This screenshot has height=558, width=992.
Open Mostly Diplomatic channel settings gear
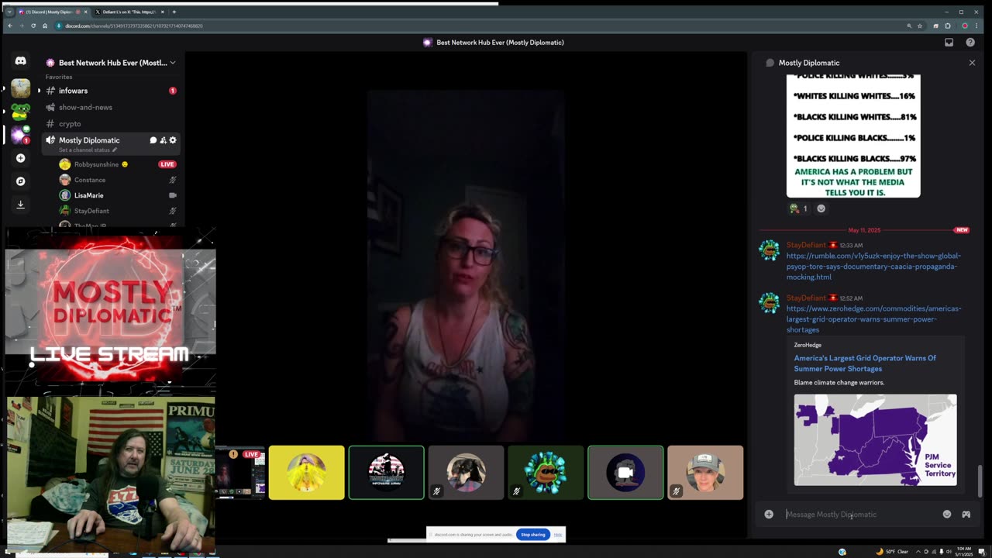pos(173,140)
